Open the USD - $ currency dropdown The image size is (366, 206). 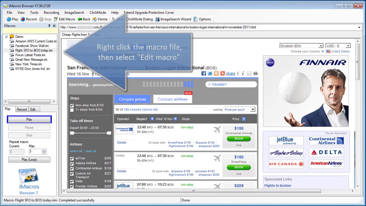click(x=348, y=46)
